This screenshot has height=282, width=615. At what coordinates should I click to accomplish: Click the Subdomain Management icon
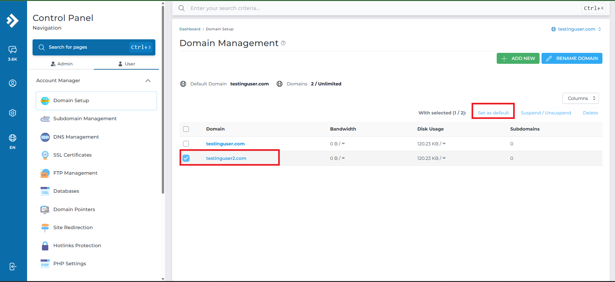(x=45, y=119)
